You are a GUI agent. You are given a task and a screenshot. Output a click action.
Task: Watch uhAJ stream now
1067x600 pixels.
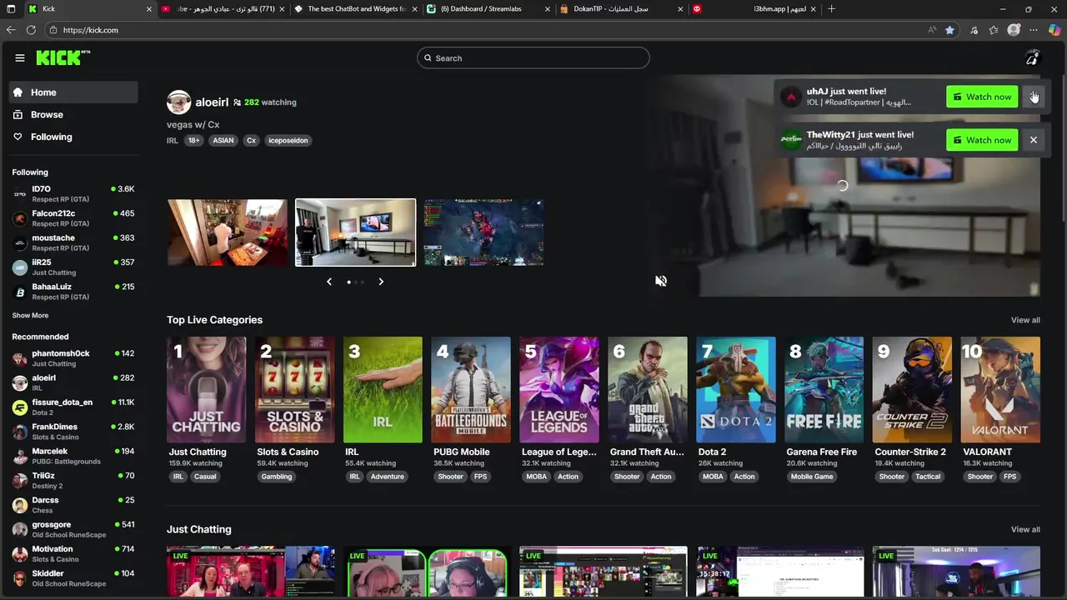[x=982, y=97]
